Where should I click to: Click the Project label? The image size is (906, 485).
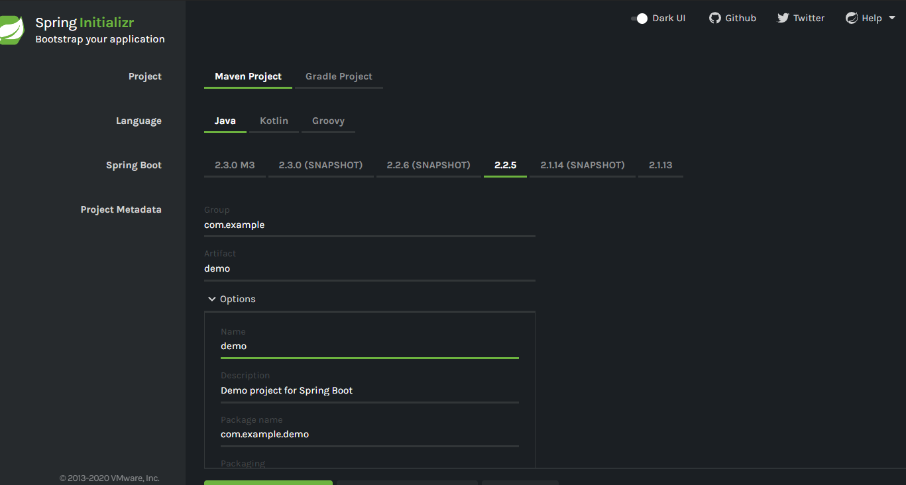145,77
